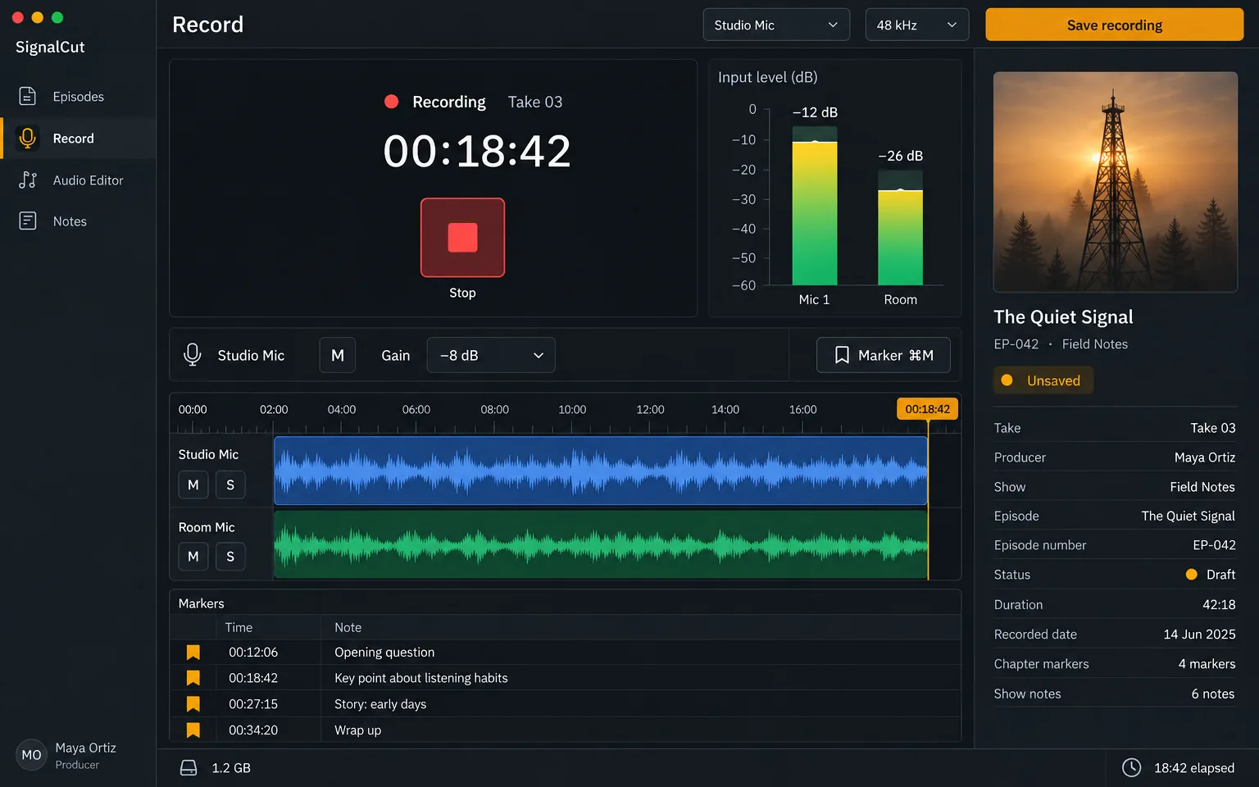Click the Unsaved status badge
Image resolution: width=1259 pixels, height=787 pixels.
[x=1043, y=380]
